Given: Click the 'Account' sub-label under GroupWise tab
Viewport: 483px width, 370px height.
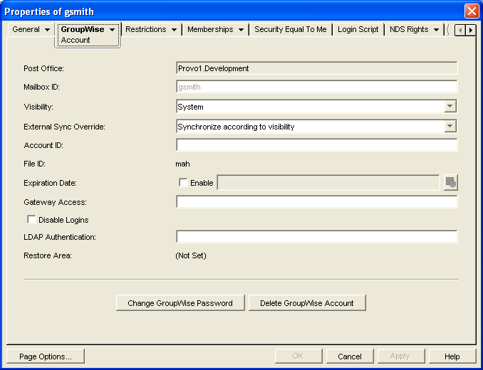Looking at the screenshot, I should (x=76, y=40).
